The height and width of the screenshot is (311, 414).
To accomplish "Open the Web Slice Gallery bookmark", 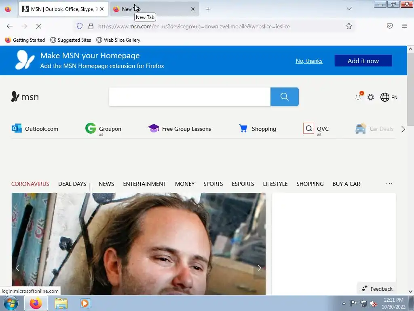I will click(118, 40).
